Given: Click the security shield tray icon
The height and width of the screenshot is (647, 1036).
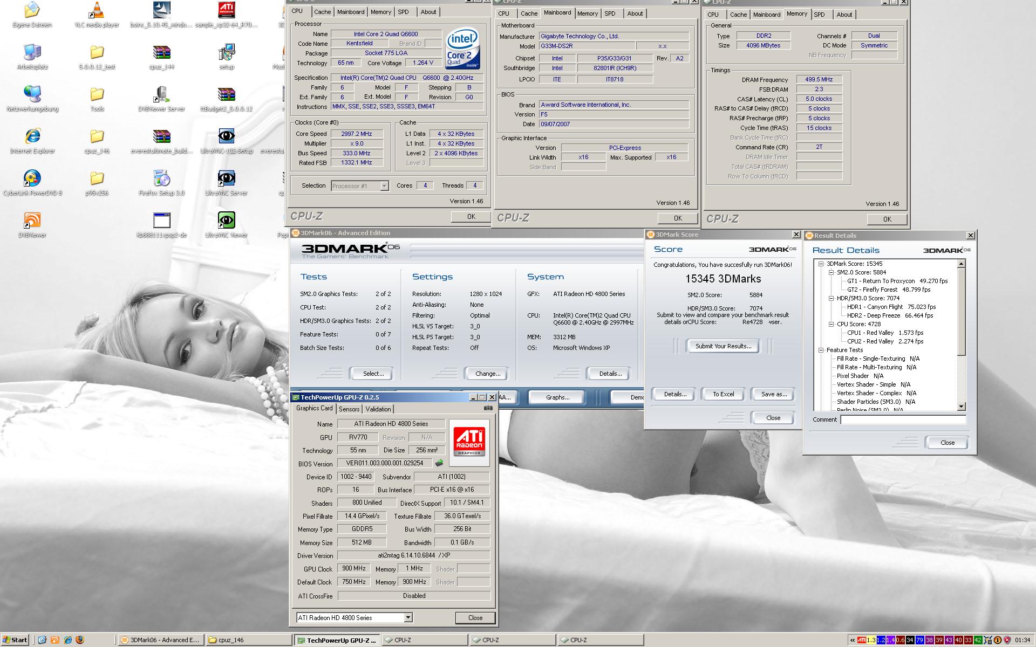Looking at the screenshot, I should [1007, 640].
